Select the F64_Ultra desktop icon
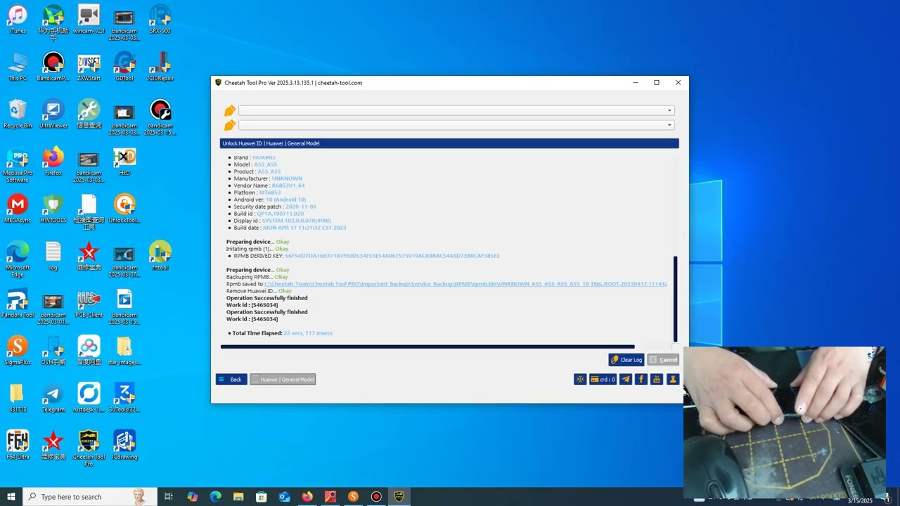The height and width of the screenshot is (506, 900). coord(18,445)
